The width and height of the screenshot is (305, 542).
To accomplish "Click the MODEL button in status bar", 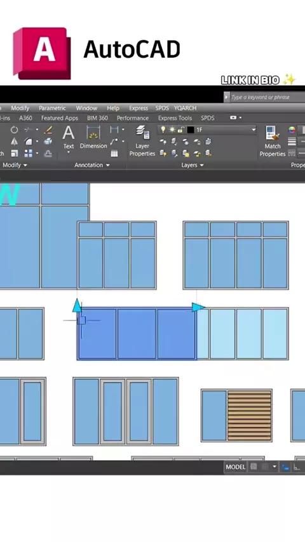I will [235, 467].
